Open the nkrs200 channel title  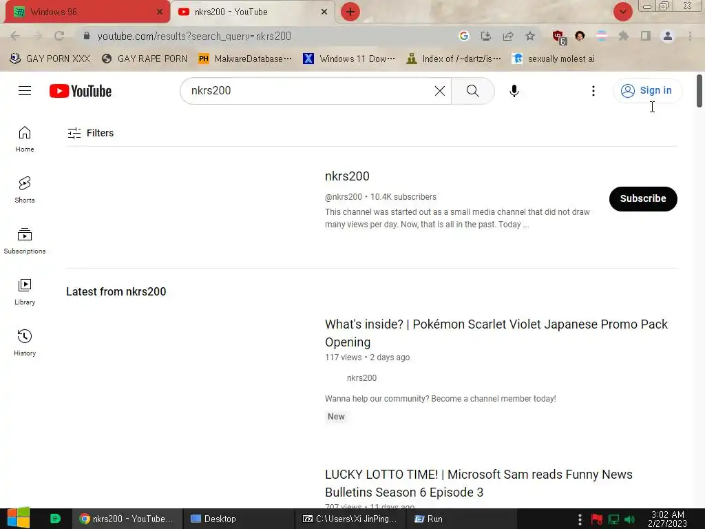347,176
